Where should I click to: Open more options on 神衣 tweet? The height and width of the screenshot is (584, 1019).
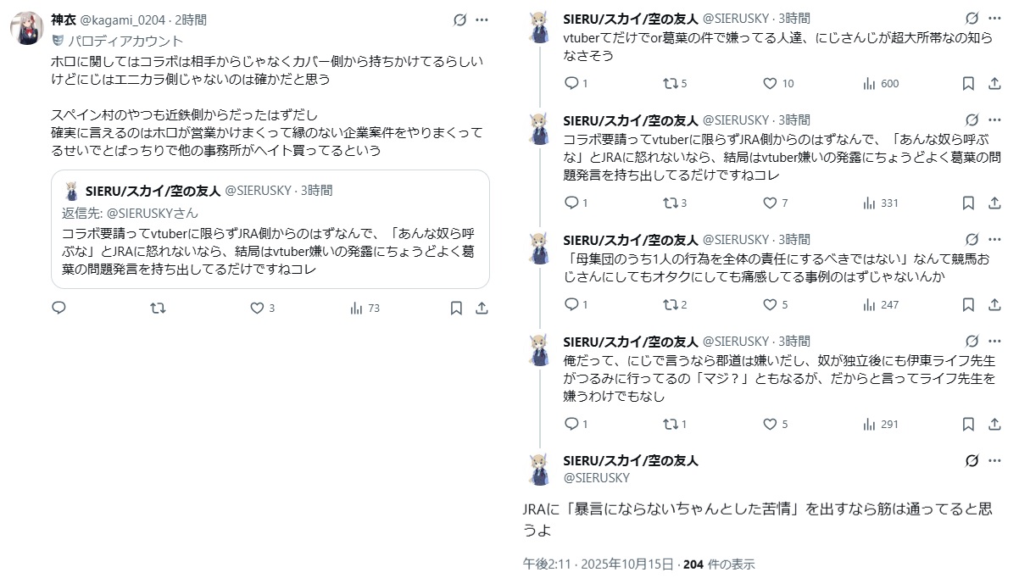coord(482,19)
